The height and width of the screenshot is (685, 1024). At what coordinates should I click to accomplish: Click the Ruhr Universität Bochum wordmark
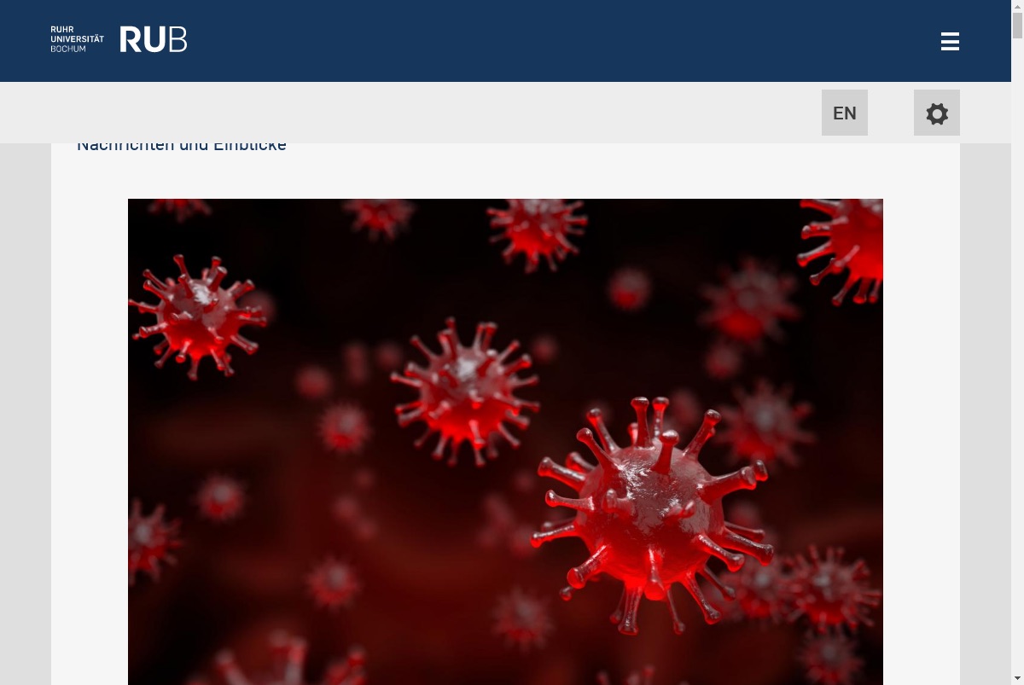(77, 39)
